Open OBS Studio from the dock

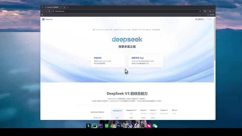[x=143, y=126]
